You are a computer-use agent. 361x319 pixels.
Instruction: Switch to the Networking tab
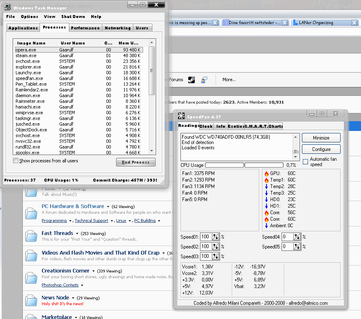coord(118,28)
